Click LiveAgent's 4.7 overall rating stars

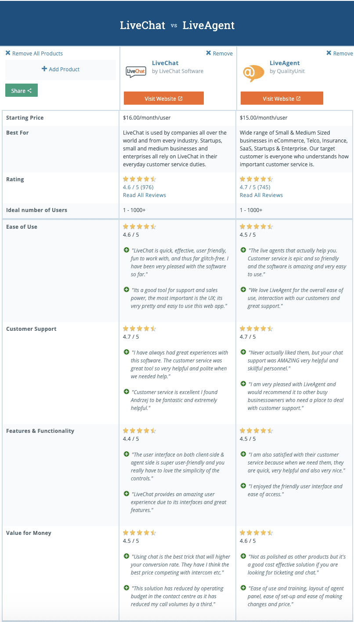tap(256, 179)
